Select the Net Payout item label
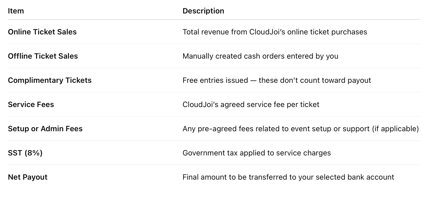This screenshot has width=434, height=199. 28,177
